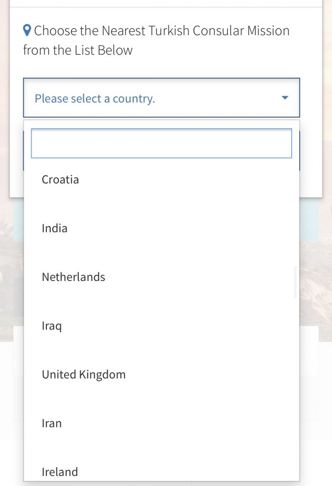Focus the country search input field
The height and width of the screenshot is (486, 332).
(161, 143)
